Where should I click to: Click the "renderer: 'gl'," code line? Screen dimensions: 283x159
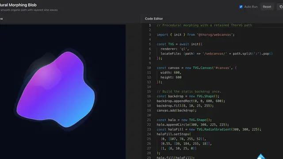click(175, 49)
